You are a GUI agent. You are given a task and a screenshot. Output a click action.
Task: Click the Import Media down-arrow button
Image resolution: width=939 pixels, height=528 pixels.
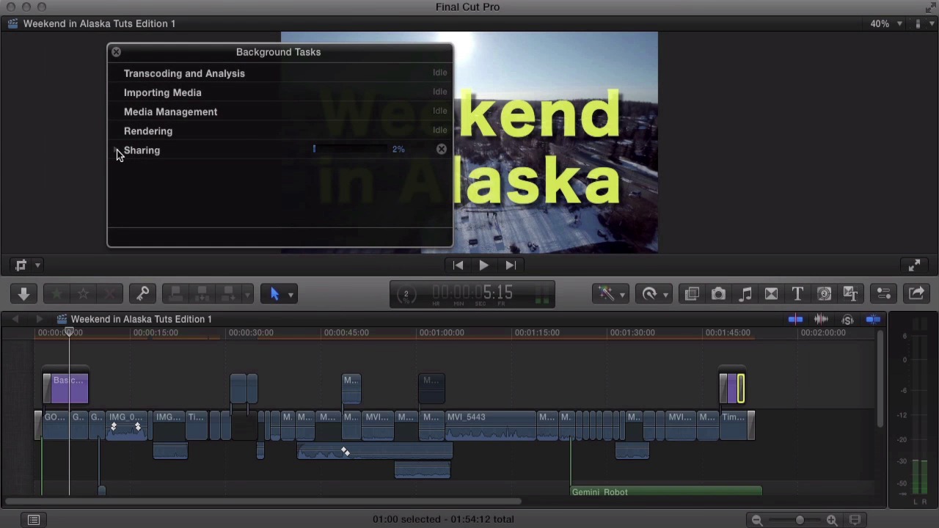click(x=23, y=294)
